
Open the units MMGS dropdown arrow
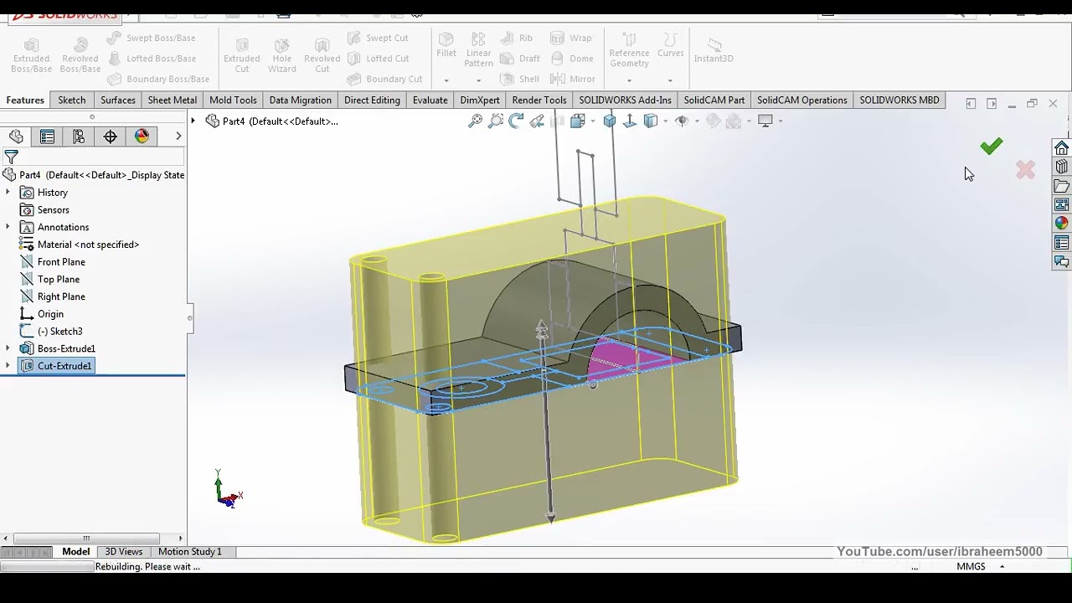(1002, 567)
